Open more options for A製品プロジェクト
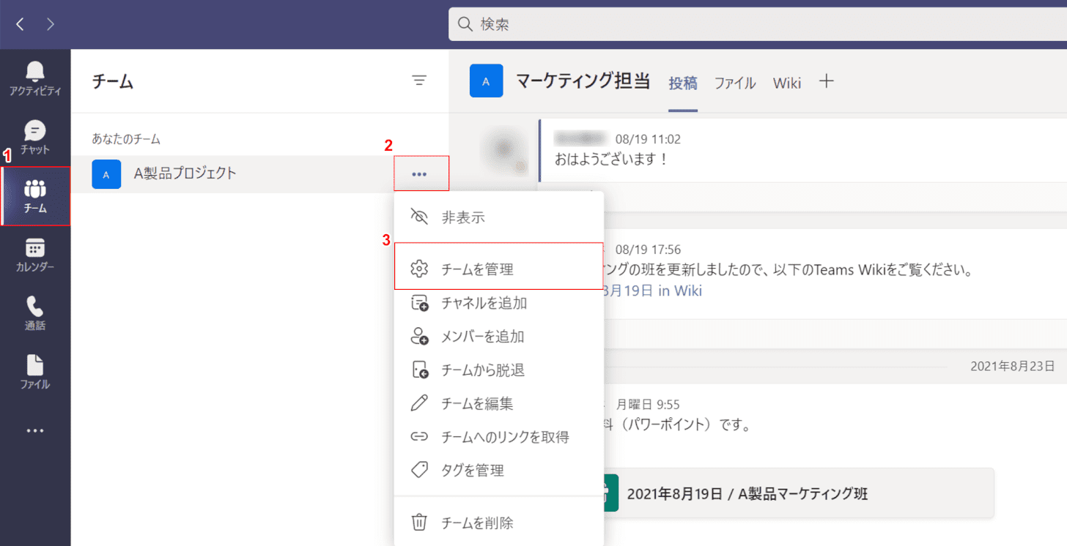1067x546 pixels. tap(420, 174)
